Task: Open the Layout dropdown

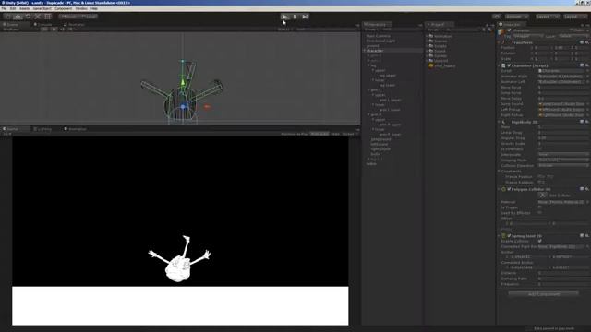Action: click(574, 17)
